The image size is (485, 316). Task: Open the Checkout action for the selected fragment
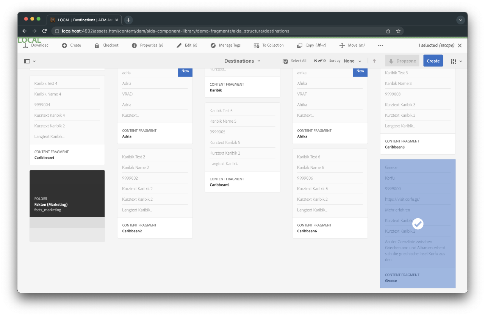107,45
